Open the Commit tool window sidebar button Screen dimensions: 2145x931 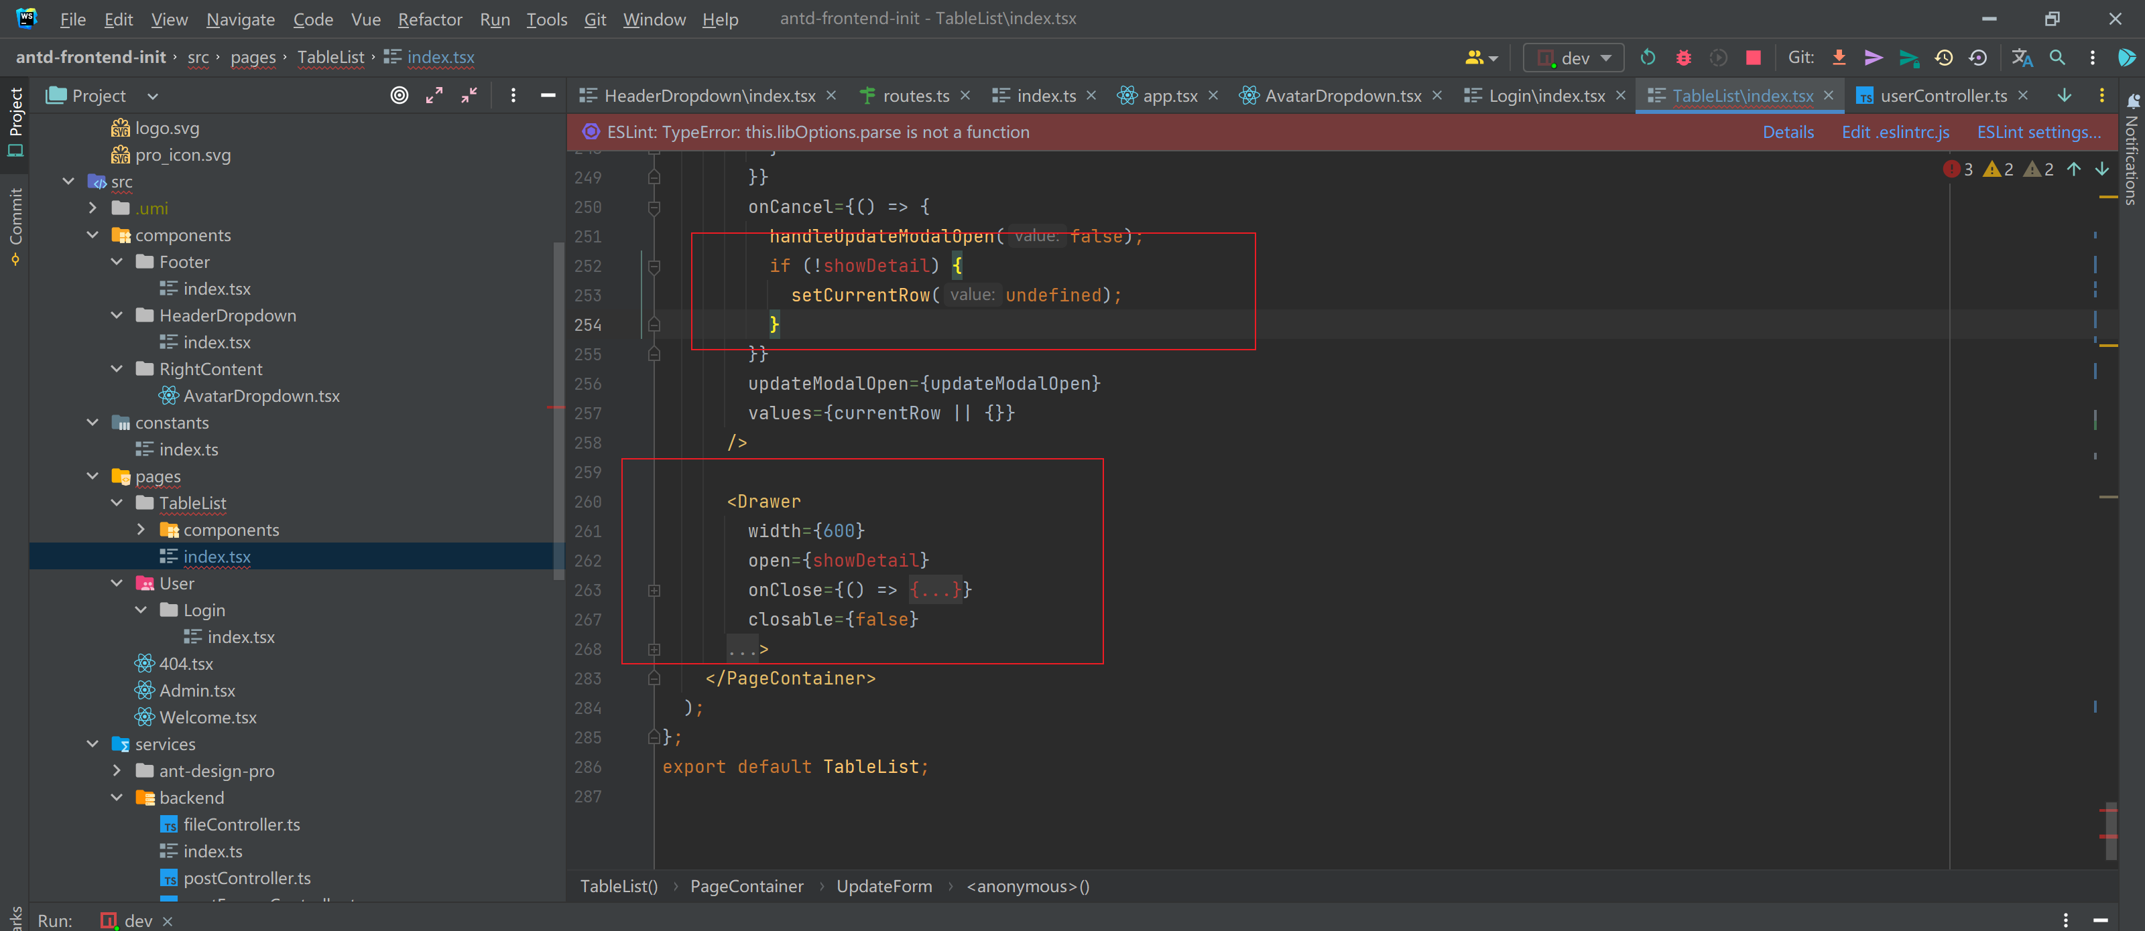click(x=15, y=226)
